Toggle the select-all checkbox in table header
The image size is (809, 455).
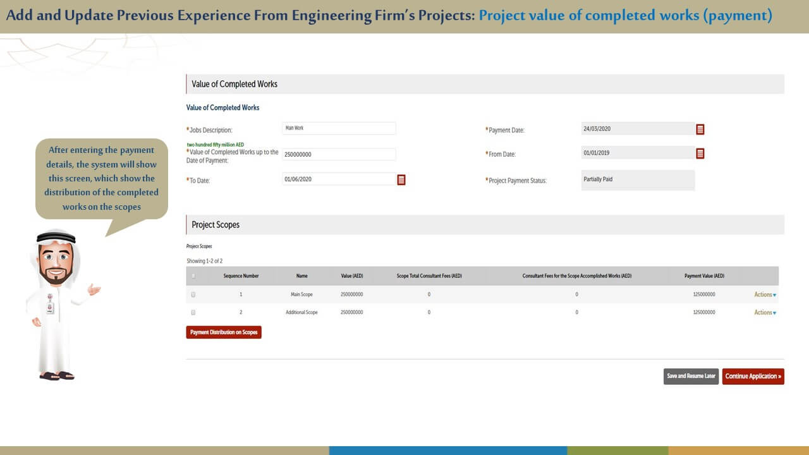click(x=193, y=276)
